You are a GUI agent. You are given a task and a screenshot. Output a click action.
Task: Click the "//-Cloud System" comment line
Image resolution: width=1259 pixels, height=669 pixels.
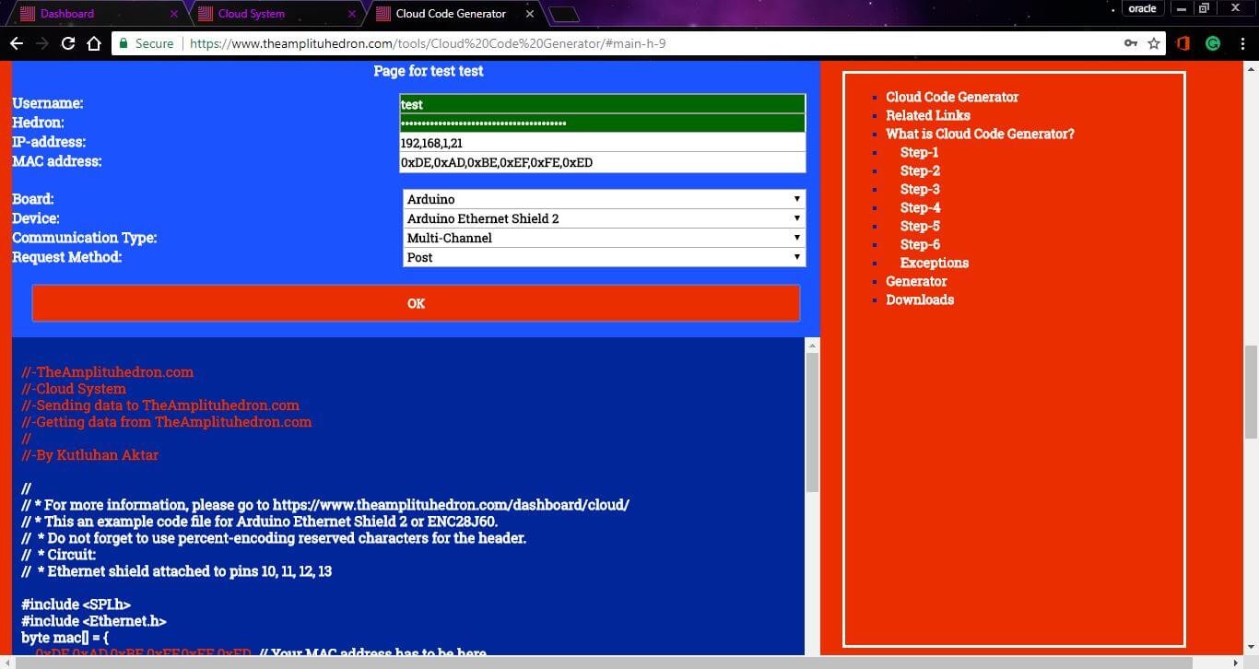point(74,389)
